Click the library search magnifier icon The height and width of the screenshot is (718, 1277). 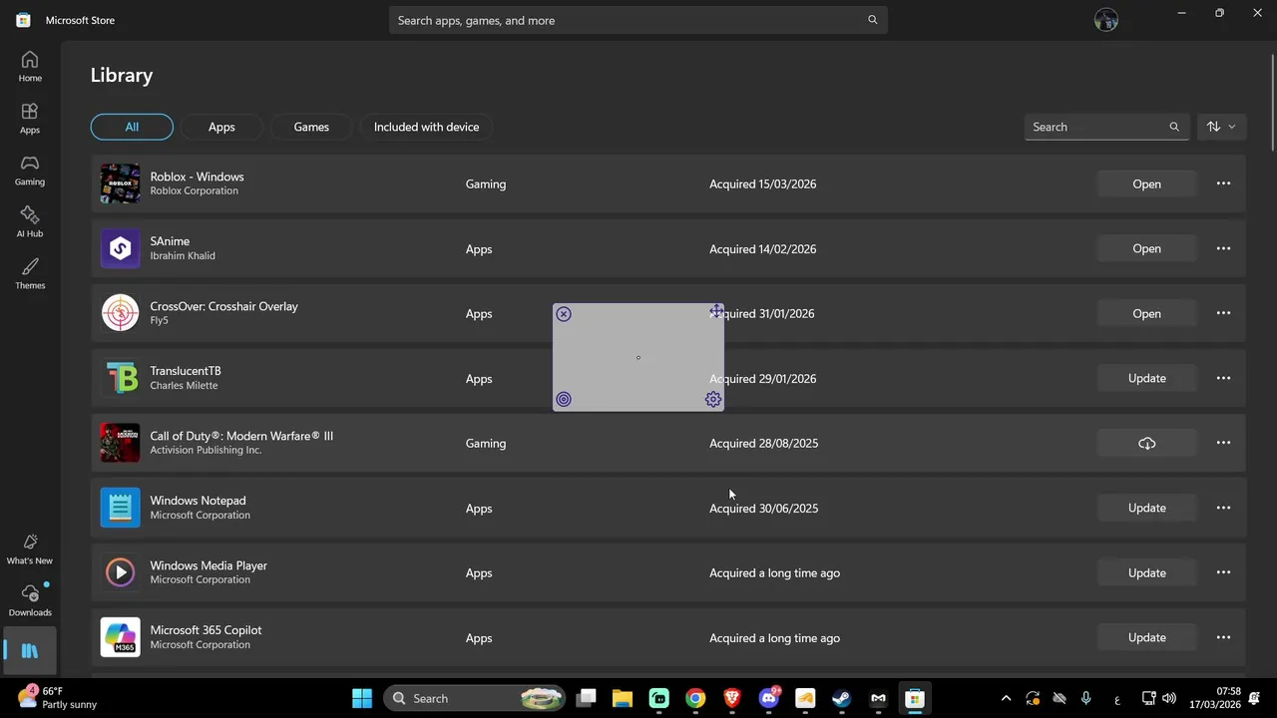[x=1174, y=127]
